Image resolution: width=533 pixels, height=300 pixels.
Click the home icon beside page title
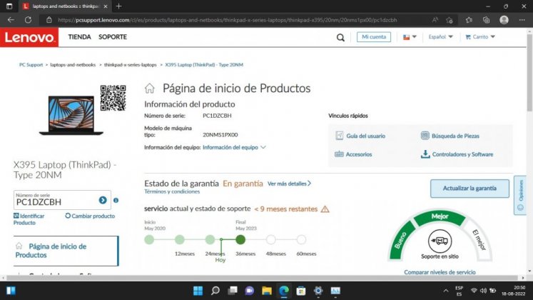point(150,89)
